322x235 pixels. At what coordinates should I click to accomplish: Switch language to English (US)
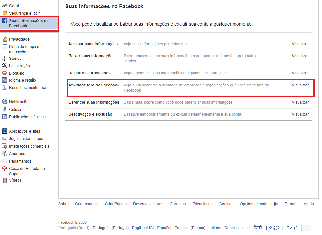[143, 228]
